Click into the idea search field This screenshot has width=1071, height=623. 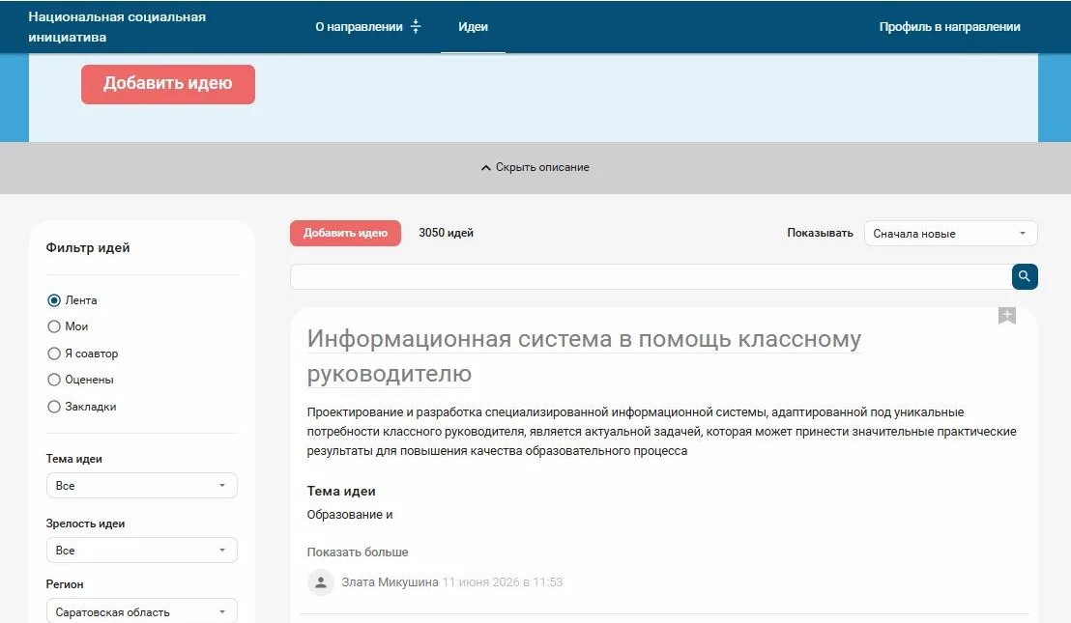(x=651, y=276)
